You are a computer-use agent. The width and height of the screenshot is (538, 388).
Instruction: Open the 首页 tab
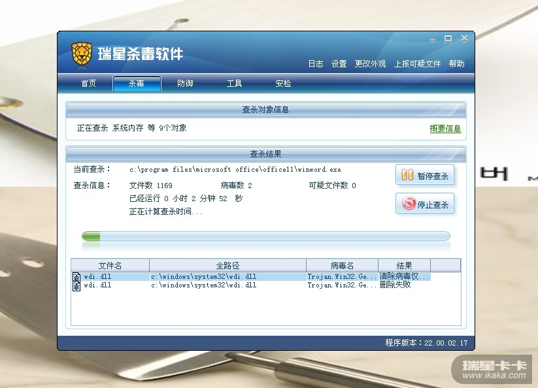click(x=88, y=84)
